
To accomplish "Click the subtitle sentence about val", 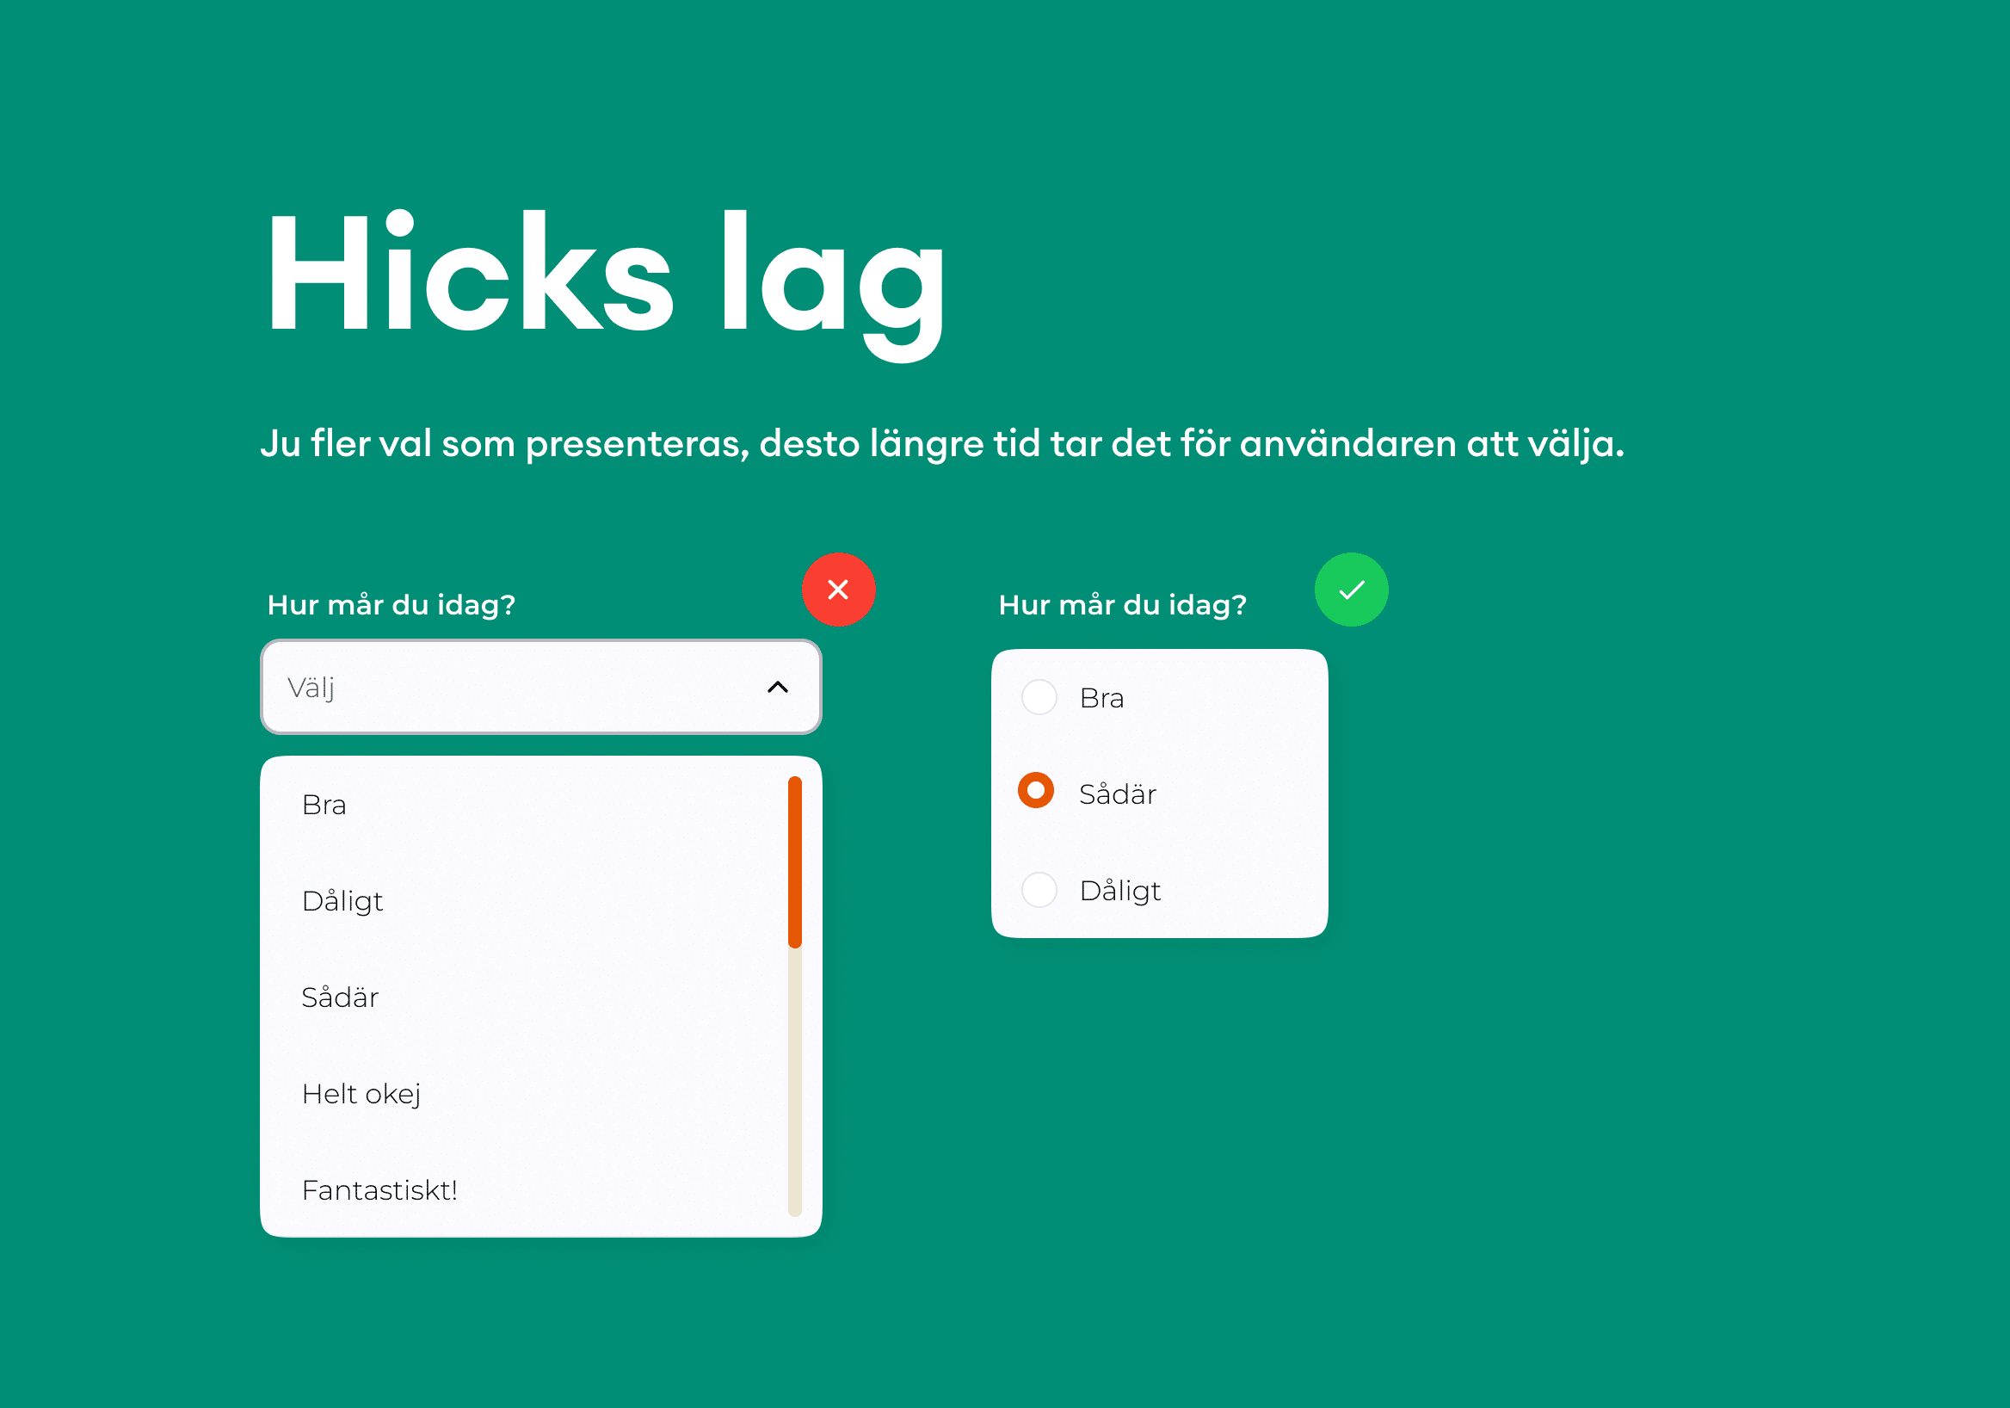I will 942,444.
